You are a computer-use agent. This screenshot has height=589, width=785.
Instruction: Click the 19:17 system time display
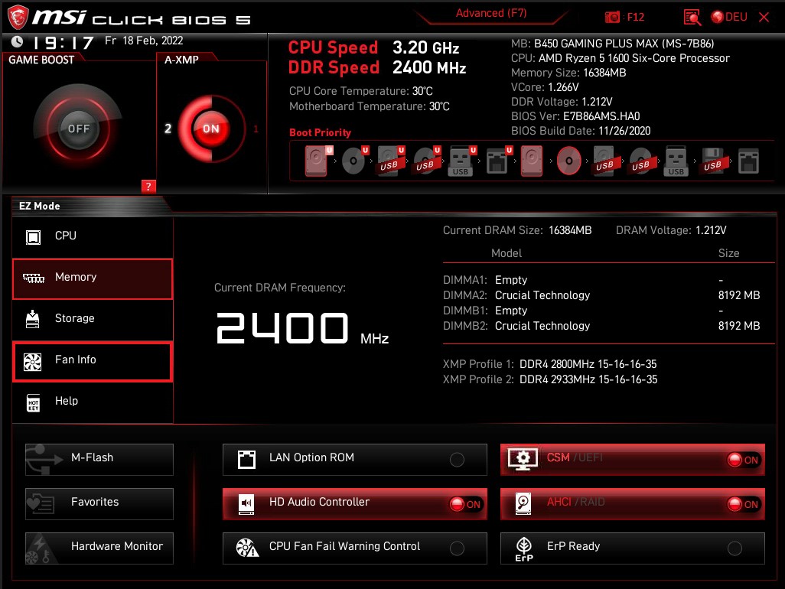point(63,43)
